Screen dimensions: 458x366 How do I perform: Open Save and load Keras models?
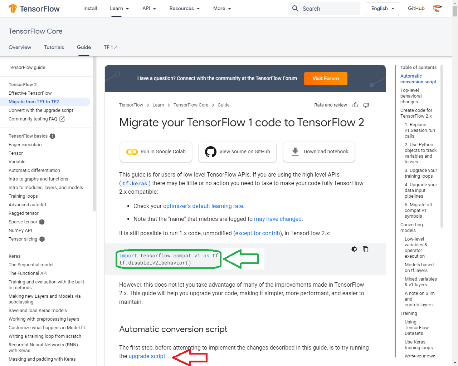(x=38, y=311)
